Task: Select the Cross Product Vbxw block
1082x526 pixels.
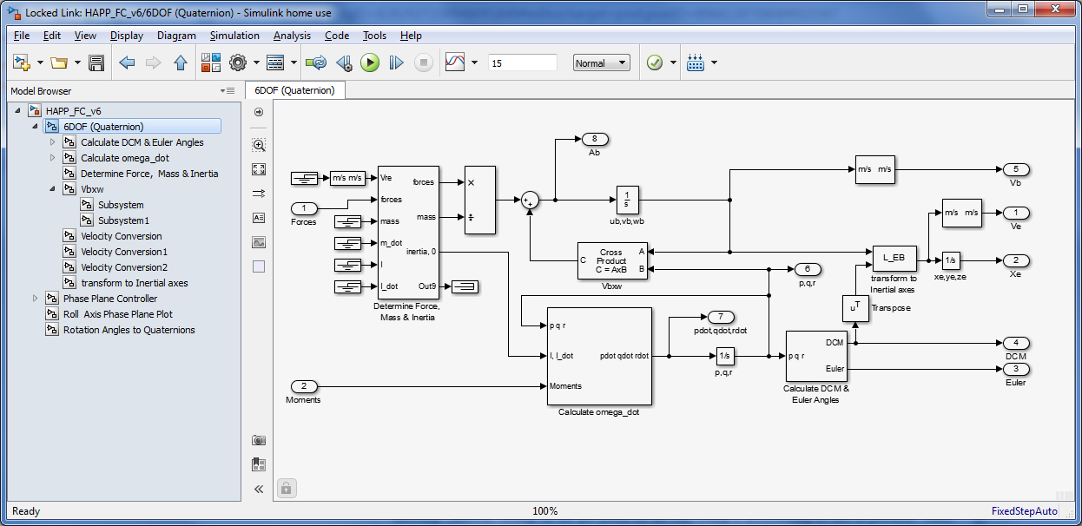Action: coord(611,260)
